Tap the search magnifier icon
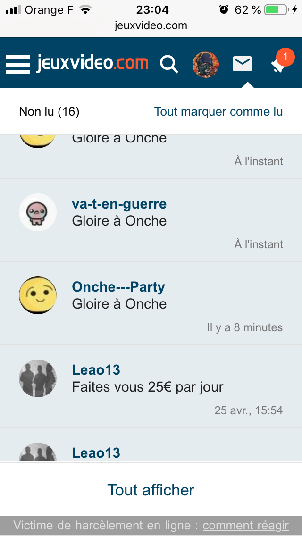 coord(168,64)
